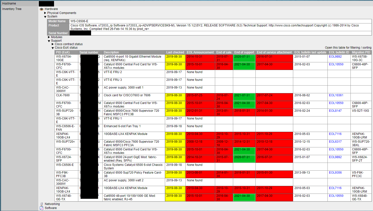The image size is (373, 211).
Task: Open this table for filtering / sorting
Action: tap(348, 48)
